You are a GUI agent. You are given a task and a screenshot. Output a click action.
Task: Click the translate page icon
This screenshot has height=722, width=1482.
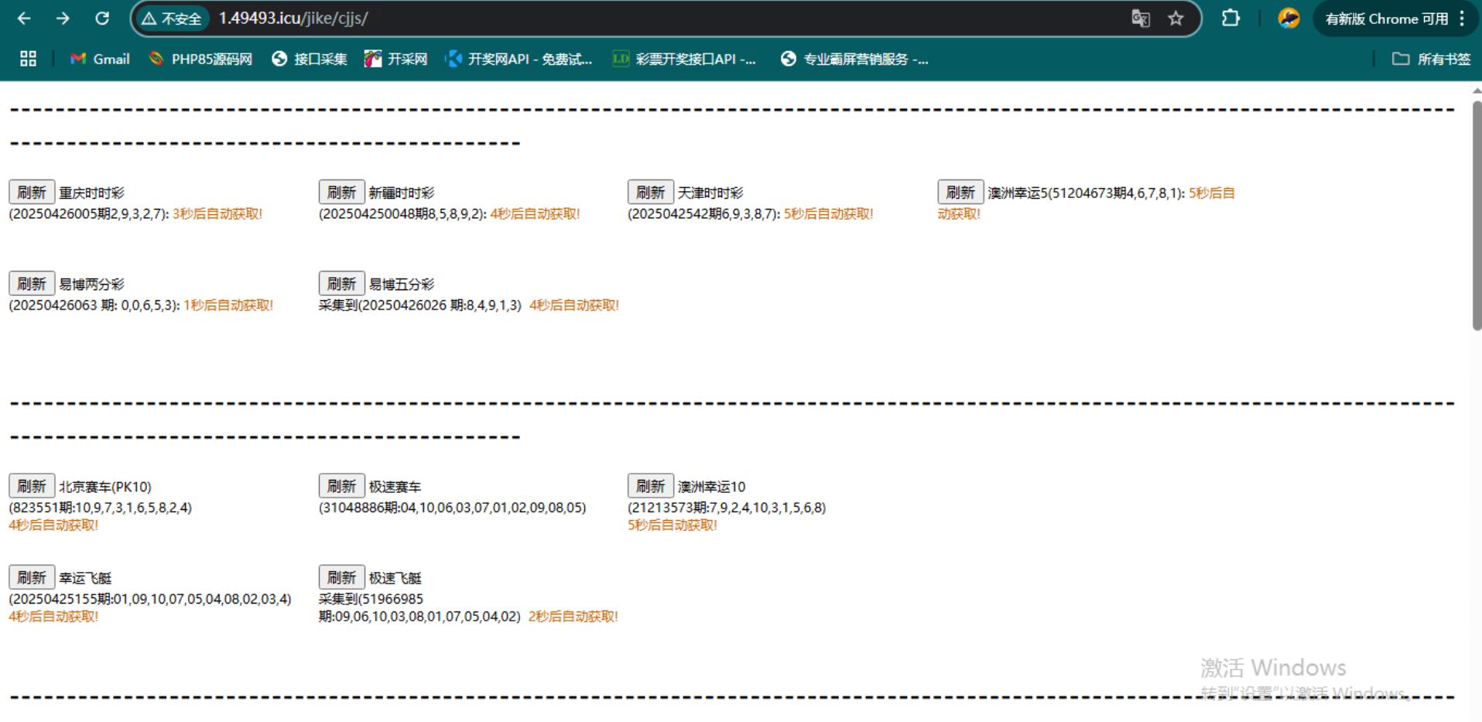point(1140,19)
